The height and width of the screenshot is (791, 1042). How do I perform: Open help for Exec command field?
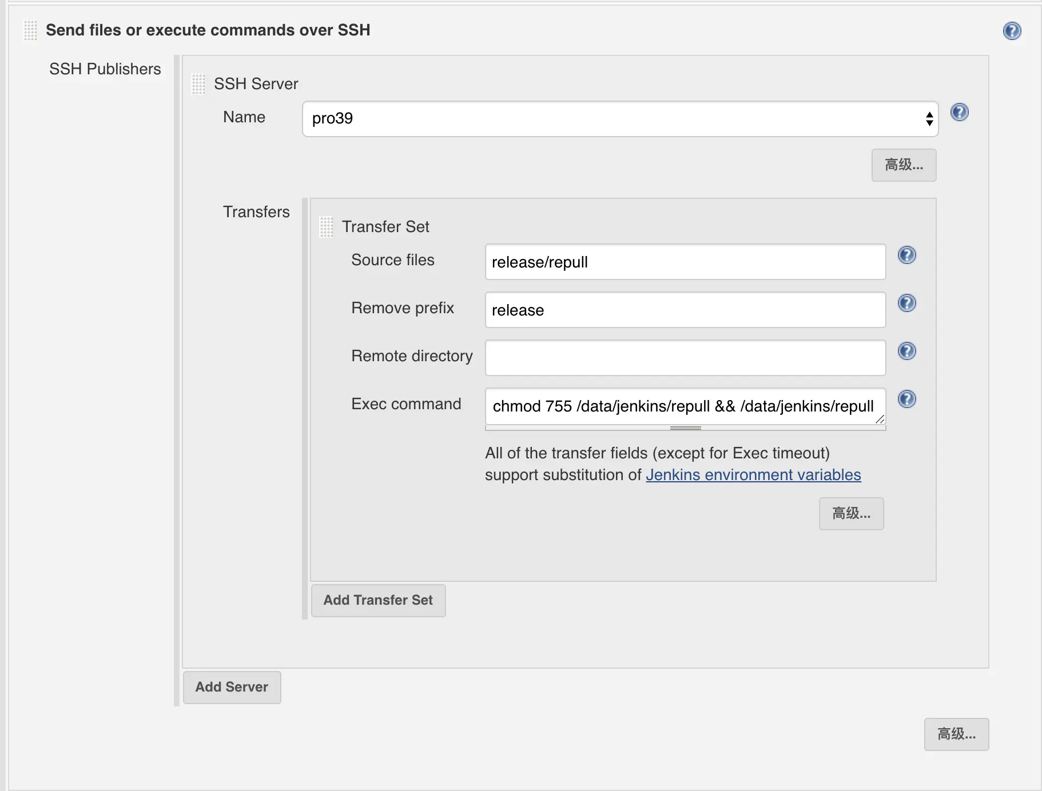906,399
